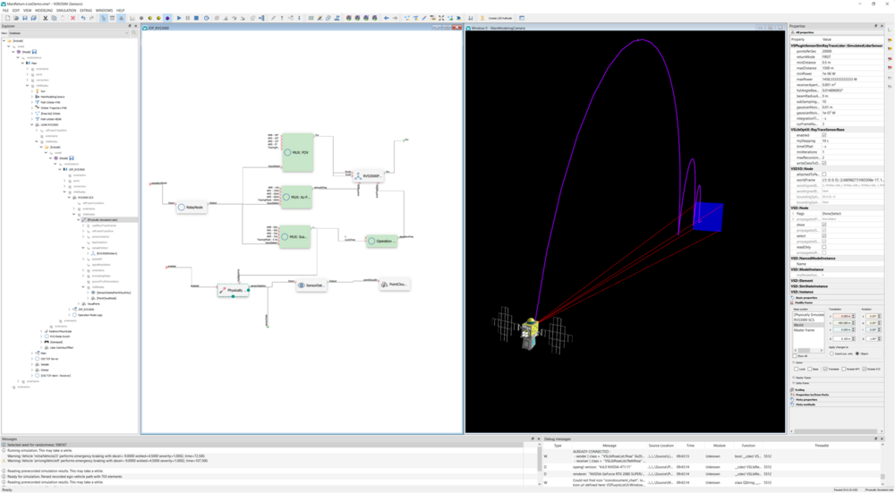Toggle the 'attachedToPa...' property checkbox
The height and width of the screenshot is (493, 895).
[x=823, y=174]
